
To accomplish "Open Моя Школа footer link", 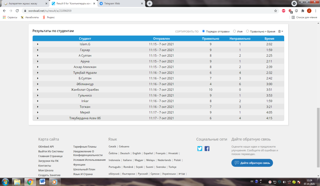I will (x=46, y=170).
